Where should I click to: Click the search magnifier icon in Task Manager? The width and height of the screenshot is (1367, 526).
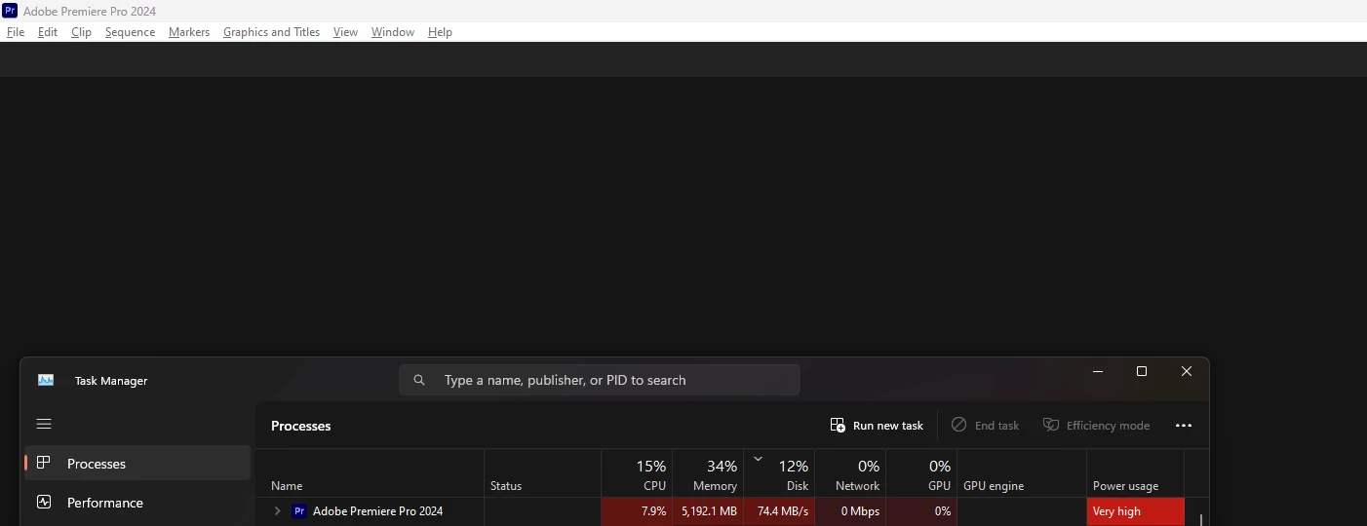click(x=419, y=380)
